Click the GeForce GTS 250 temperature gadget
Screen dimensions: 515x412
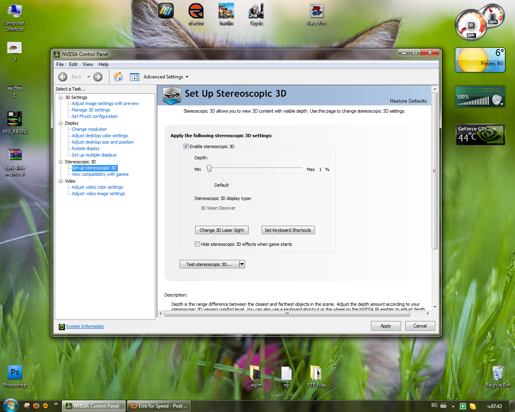(480, 134)
